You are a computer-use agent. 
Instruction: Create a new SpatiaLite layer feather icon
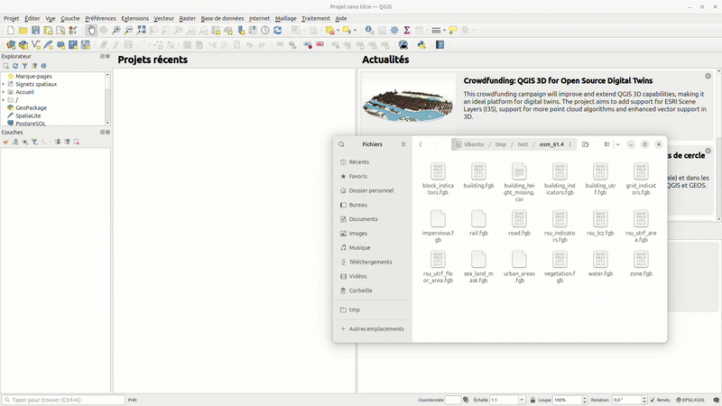coord(48,44)
